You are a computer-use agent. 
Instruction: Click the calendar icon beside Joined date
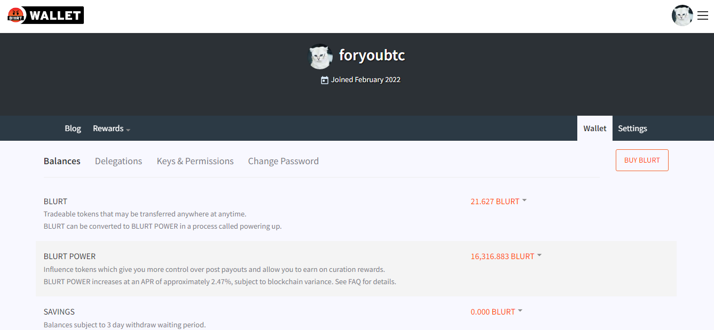[324, 80]
